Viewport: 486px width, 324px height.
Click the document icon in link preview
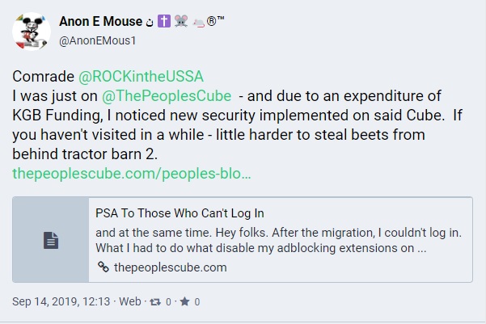click(50, 240)
